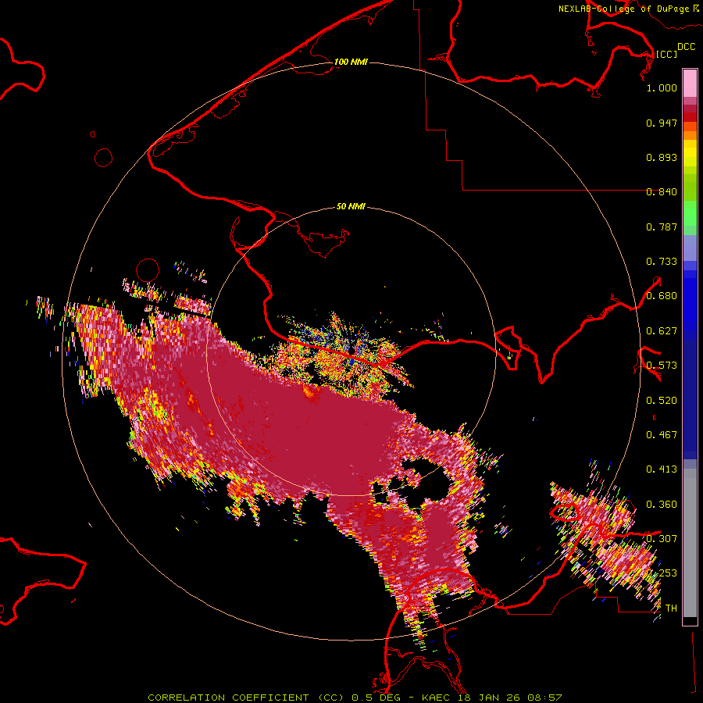The height and width of the screenshot is (703, 703).
Task: Click the DCC label above the color scale
Action: pyautogui.click(x=686, y=47)
